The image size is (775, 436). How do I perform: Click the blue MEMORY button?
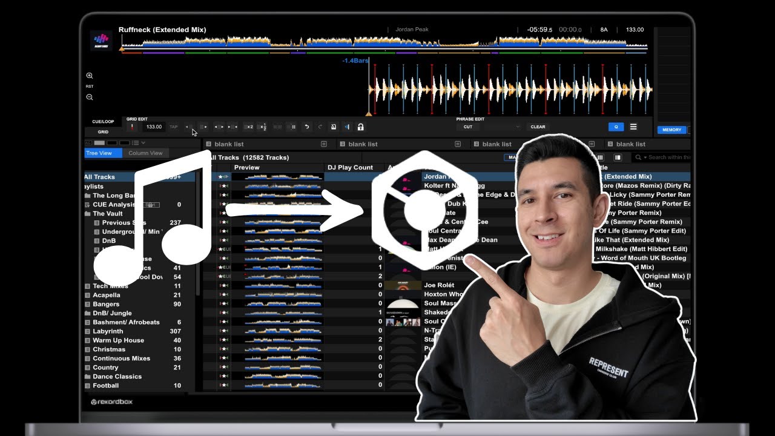coord(671,130)
